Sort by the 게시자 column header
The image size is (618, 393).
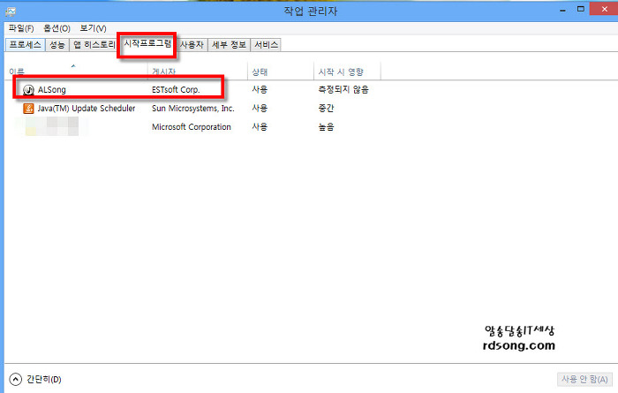coord(164,72)
